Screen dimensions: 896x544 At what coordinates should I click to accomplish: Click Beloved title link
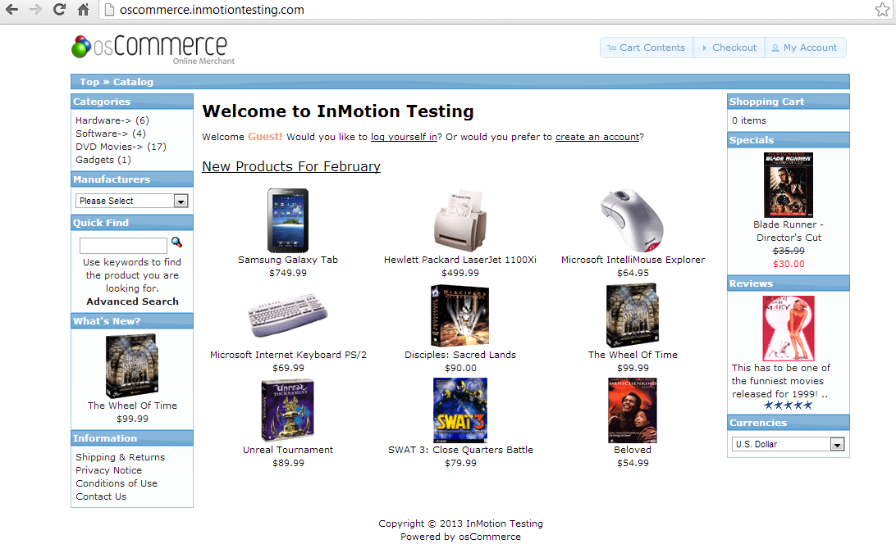[x=632, y=450]
